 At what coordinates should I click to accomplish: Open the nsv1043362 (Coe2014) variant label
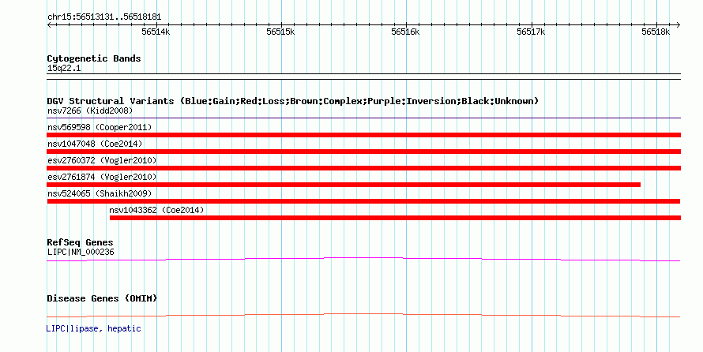(156, 210)
